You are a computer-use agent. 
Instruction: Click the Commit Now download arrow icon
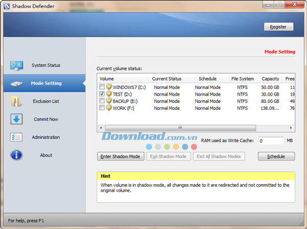16,119
